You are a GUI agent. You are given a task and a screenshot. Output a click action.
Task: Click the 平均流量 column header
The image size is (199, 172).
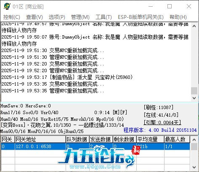point(150,139)
